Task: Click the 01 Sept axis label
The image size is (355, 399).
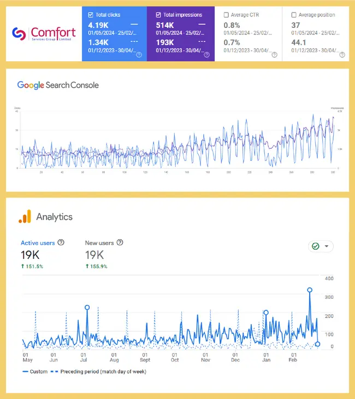Action: 145,357
